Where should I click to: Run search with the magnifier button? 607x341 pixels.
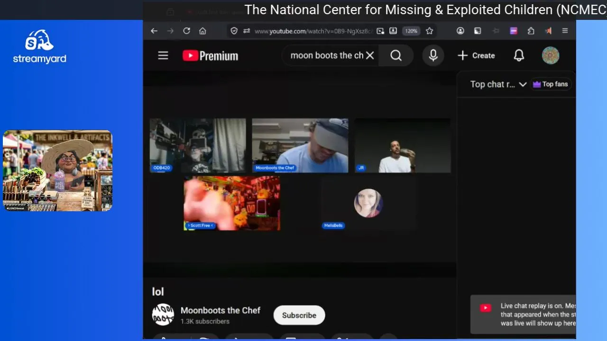tap(396, 55)
